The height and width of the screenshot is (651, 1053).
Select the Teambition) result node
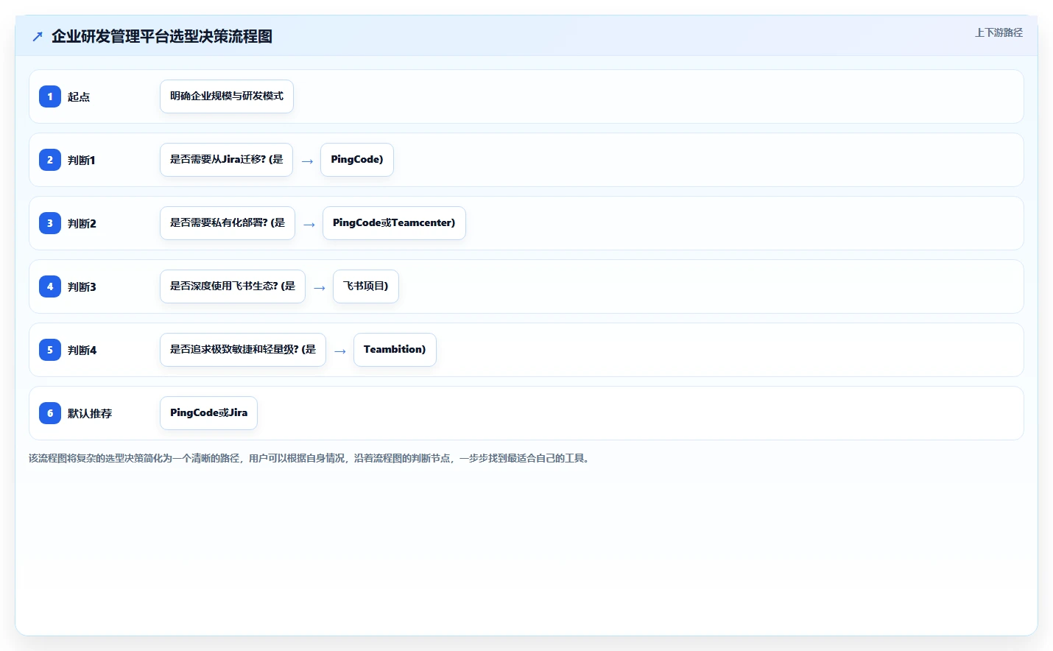(x=395, y=350)
